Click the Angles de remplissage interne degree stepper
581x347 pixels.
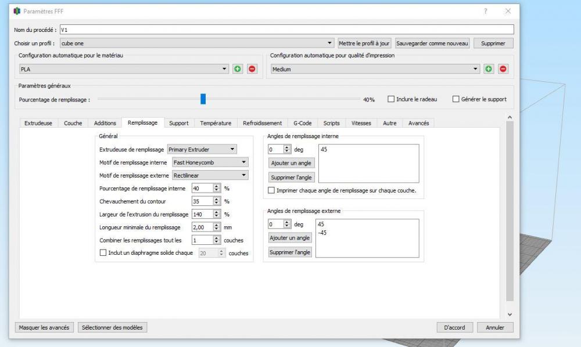tap(287, 149)
